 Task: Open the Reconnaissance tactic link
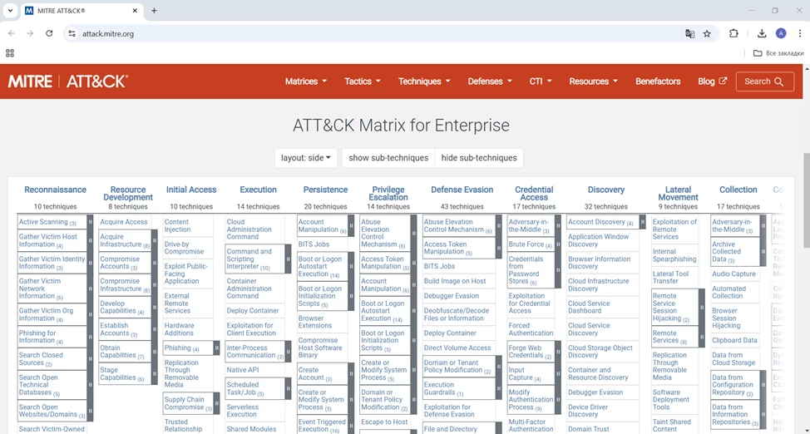tap(55, 190)
